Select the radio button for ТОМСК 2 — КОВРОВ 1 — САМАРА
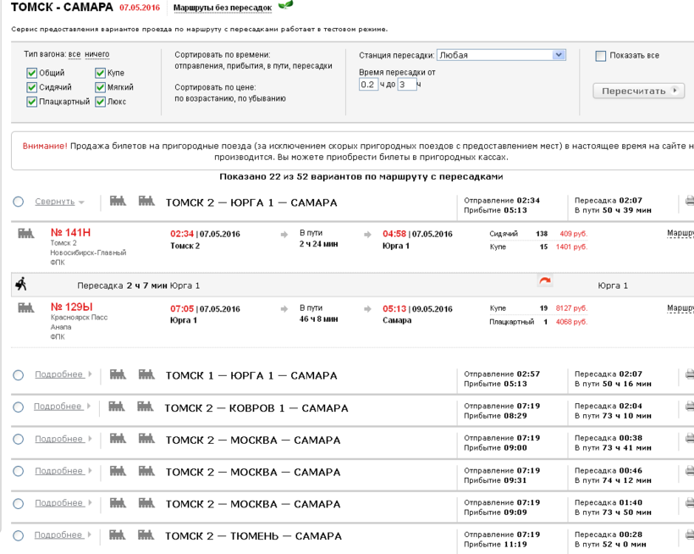The width and height of the screenshot is (694, 554). click(18, 407)
